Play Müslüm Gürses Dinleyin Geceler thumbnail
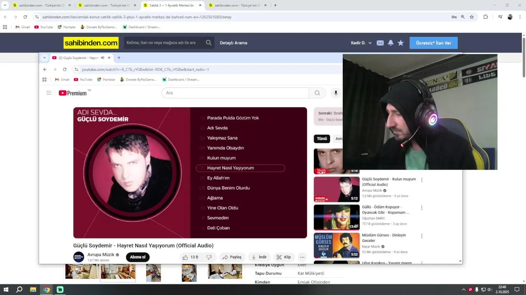This screenshot has width=526, height=295. click(337, 245)
